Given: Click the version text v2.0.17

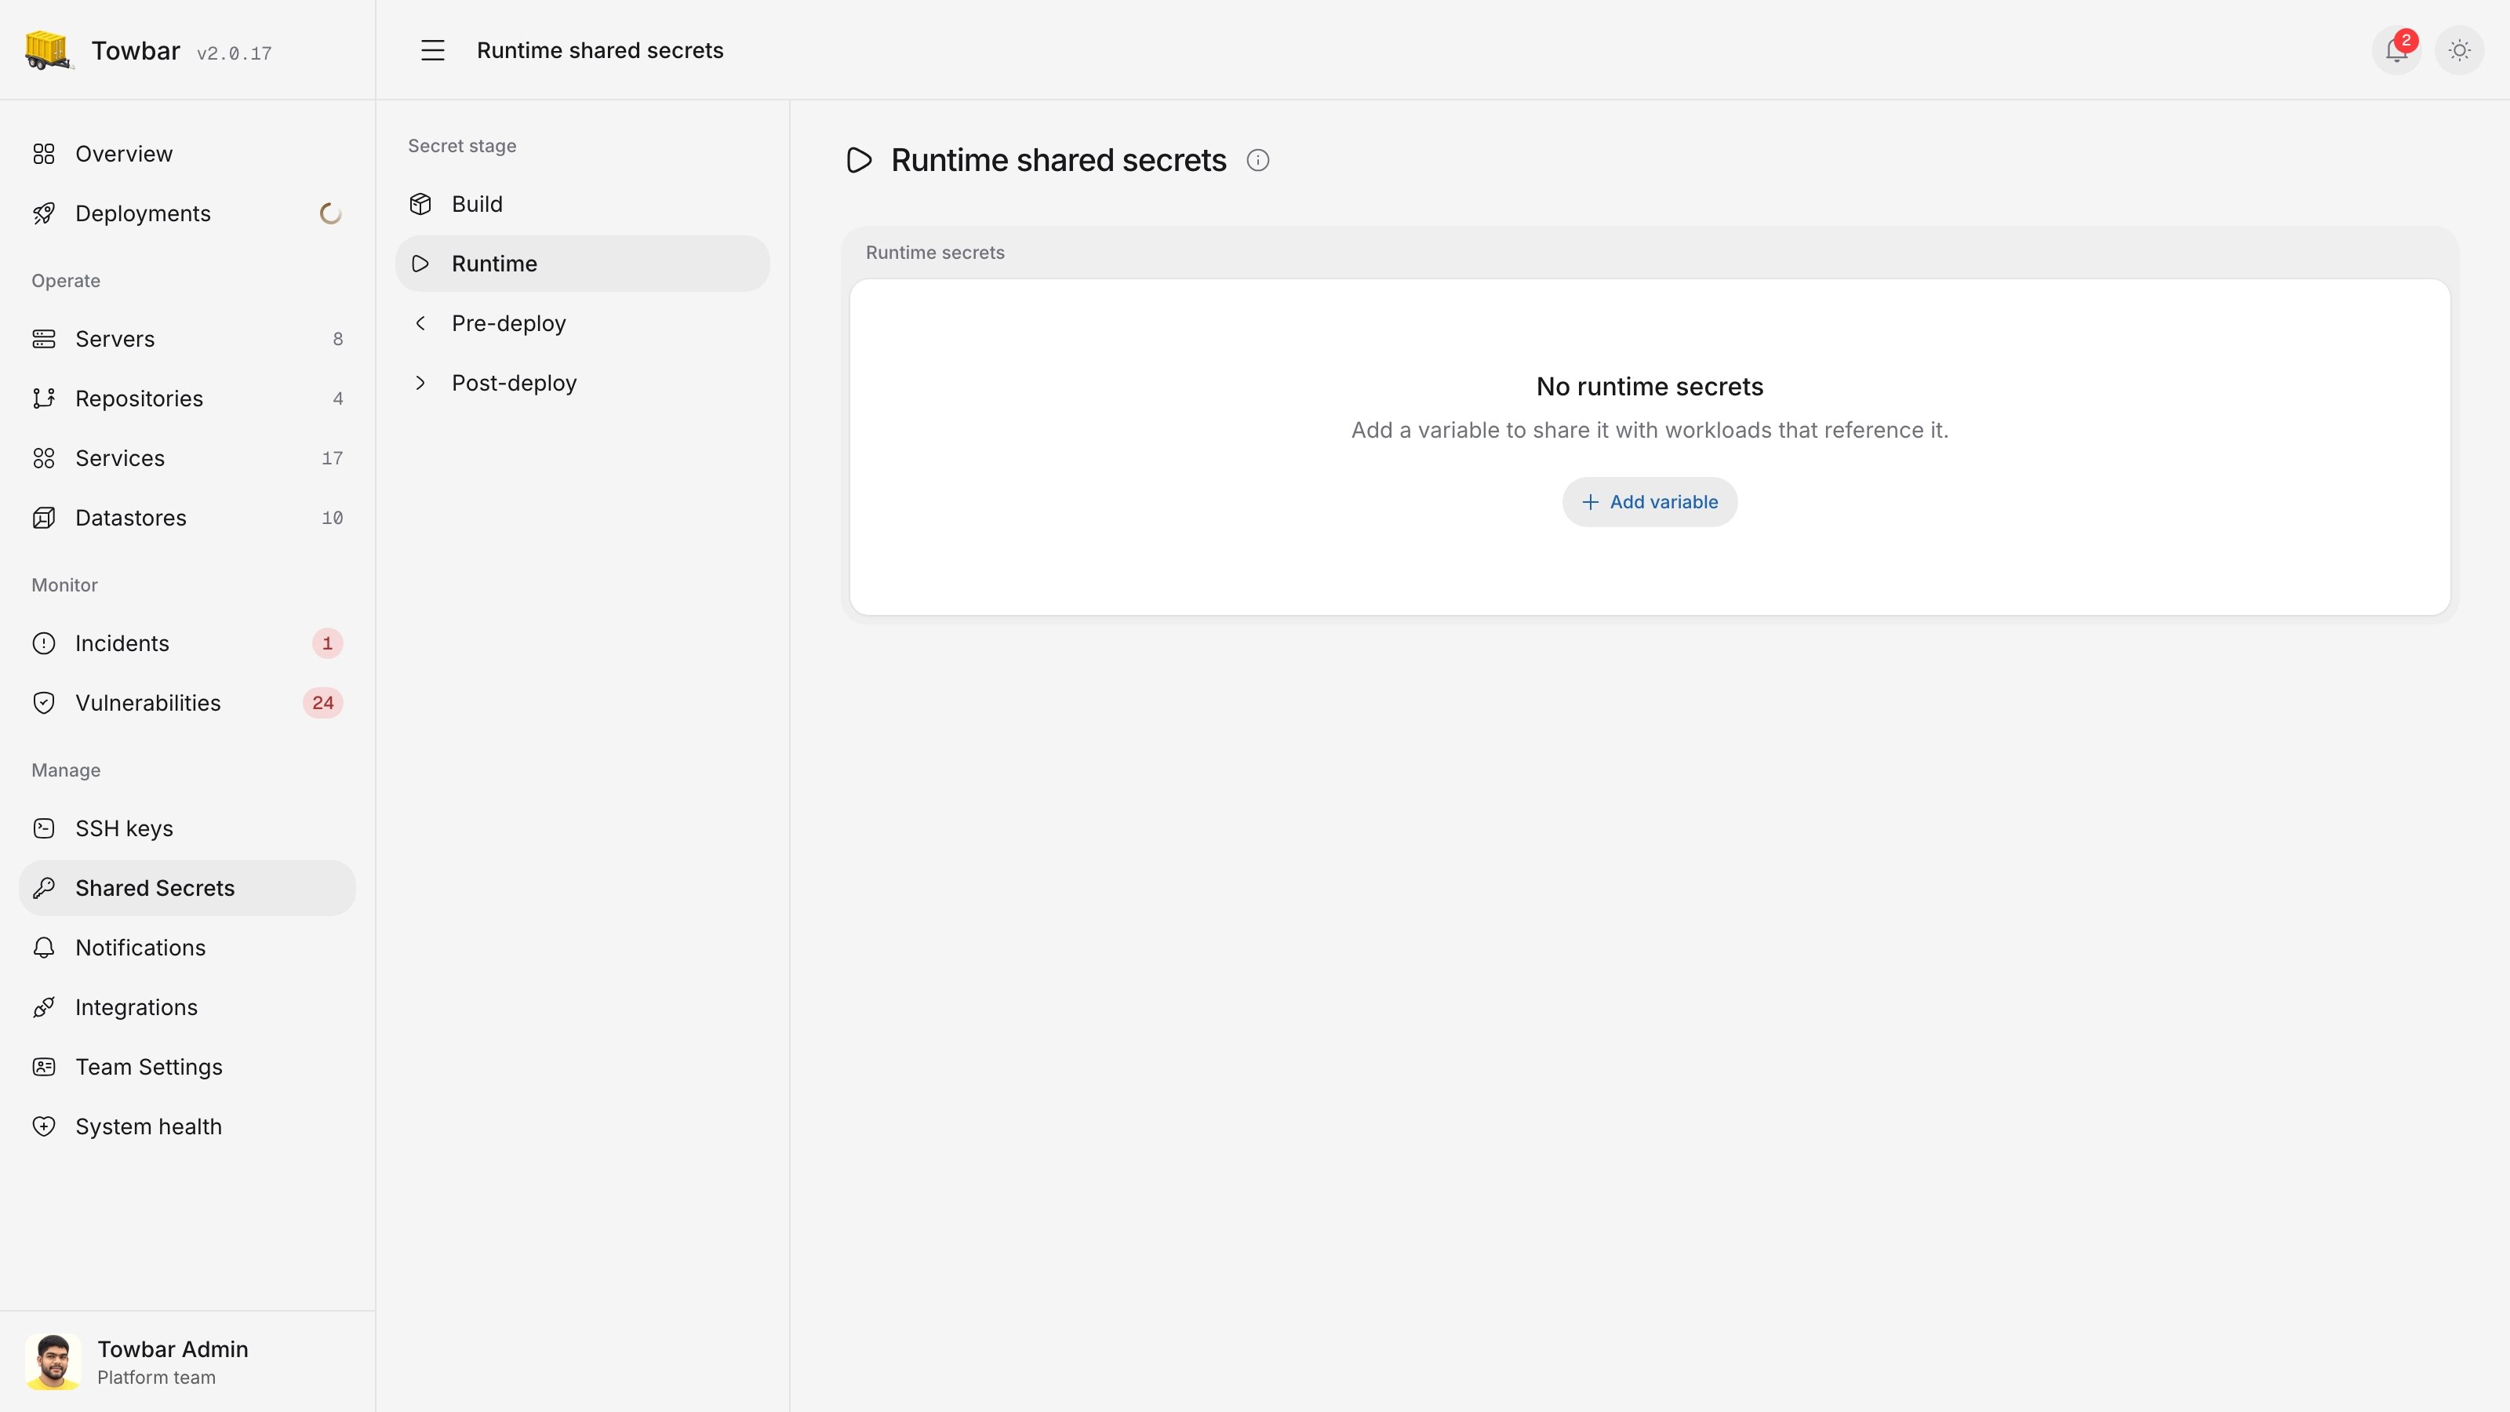Looking at the screenshot, I should [x=234, y=53].
